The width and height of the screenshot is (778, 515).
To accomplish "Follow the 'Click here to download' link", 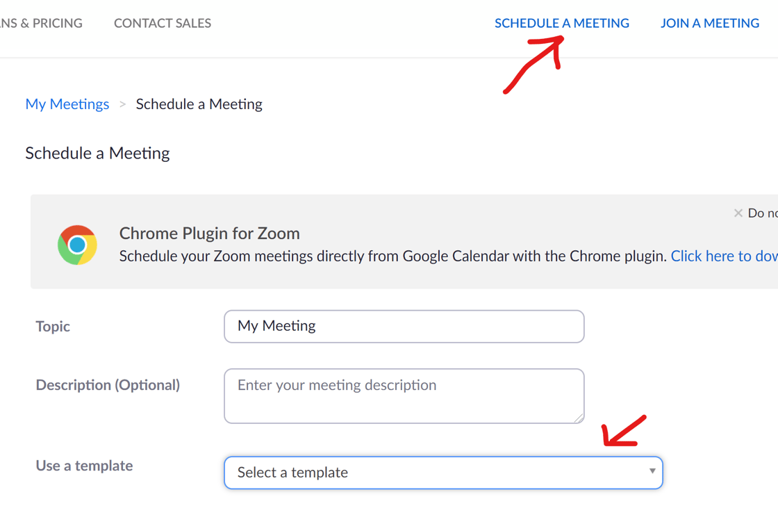I will click(x=725, y=256).
